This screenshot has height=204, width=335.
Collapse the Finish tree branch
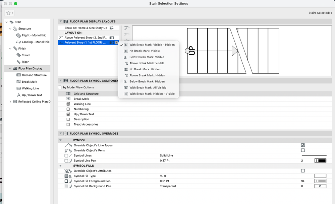pos(10,49)
